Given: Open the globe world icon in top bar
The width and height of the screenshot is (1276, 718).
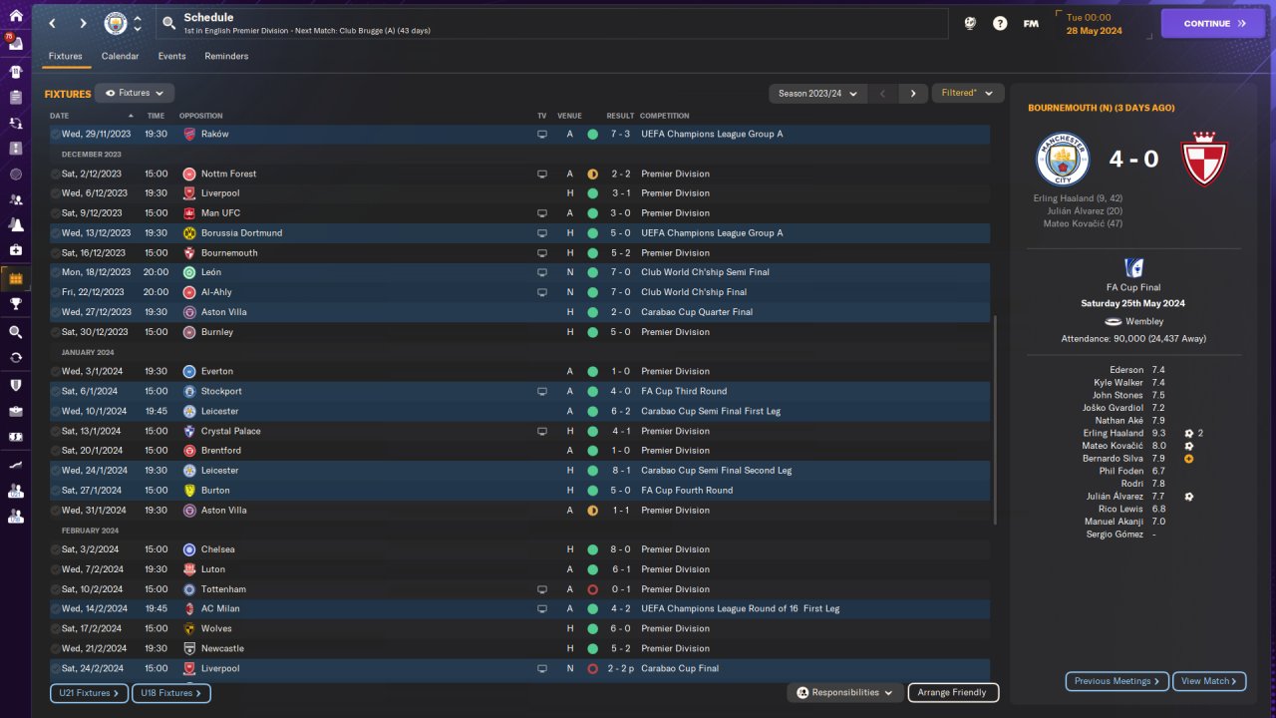Looking at the screenshot, I should (970, 23).
